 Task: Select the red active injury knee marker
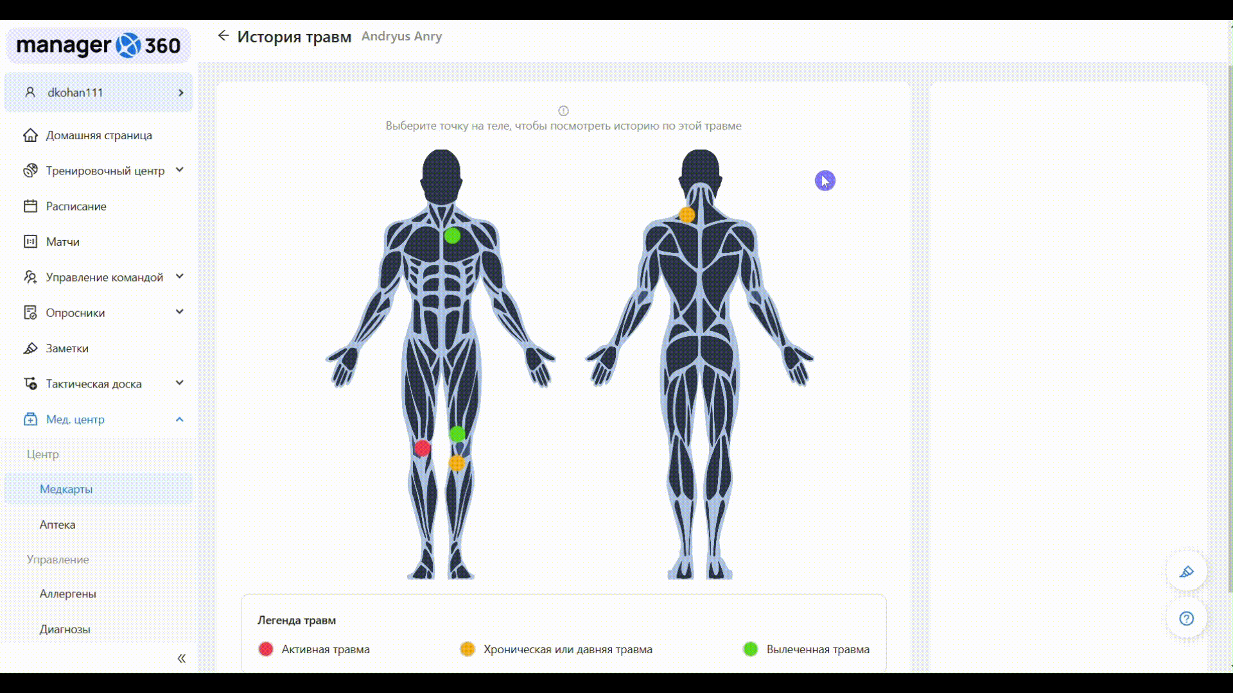[x=422, y=448]
